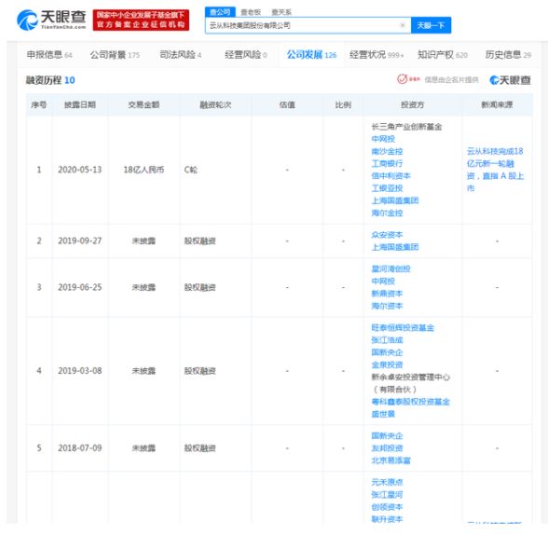Click the round cell C轮
The image size is (548, 534).
[x=191, y=170]
